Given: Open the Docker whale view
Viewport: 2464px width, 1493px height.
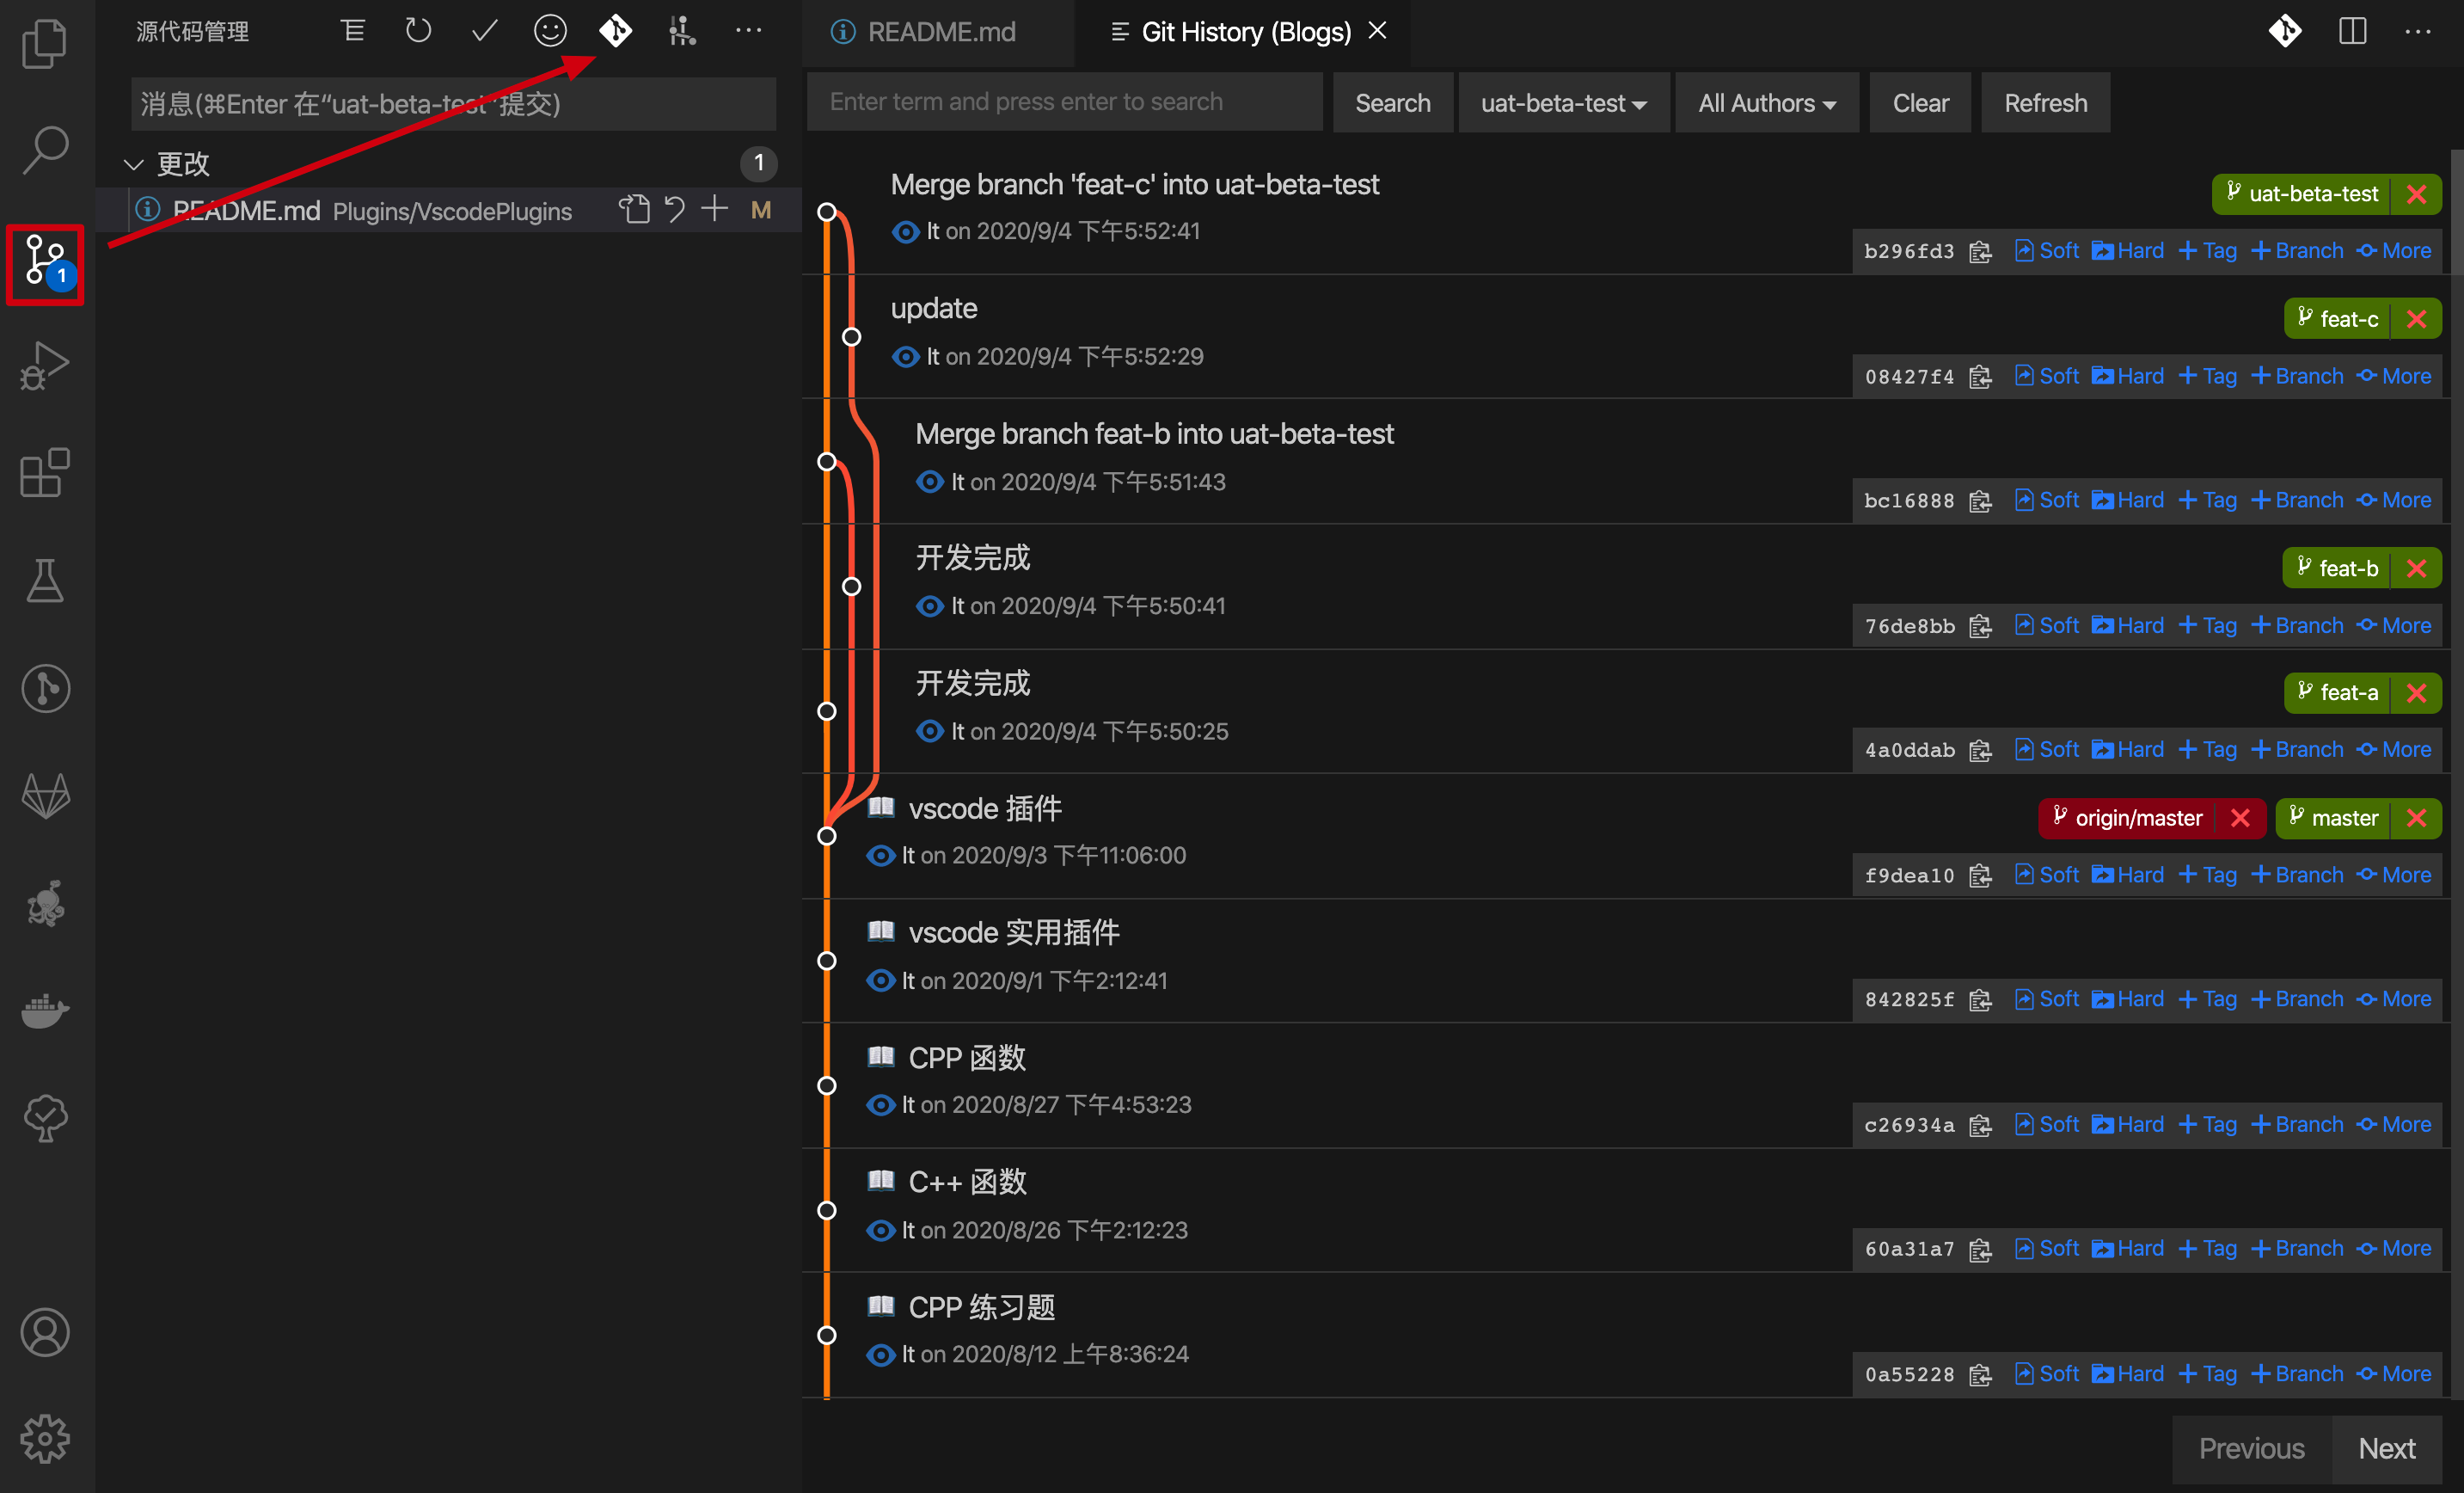Looking at the screenshot, I should tap(45, 1011).
